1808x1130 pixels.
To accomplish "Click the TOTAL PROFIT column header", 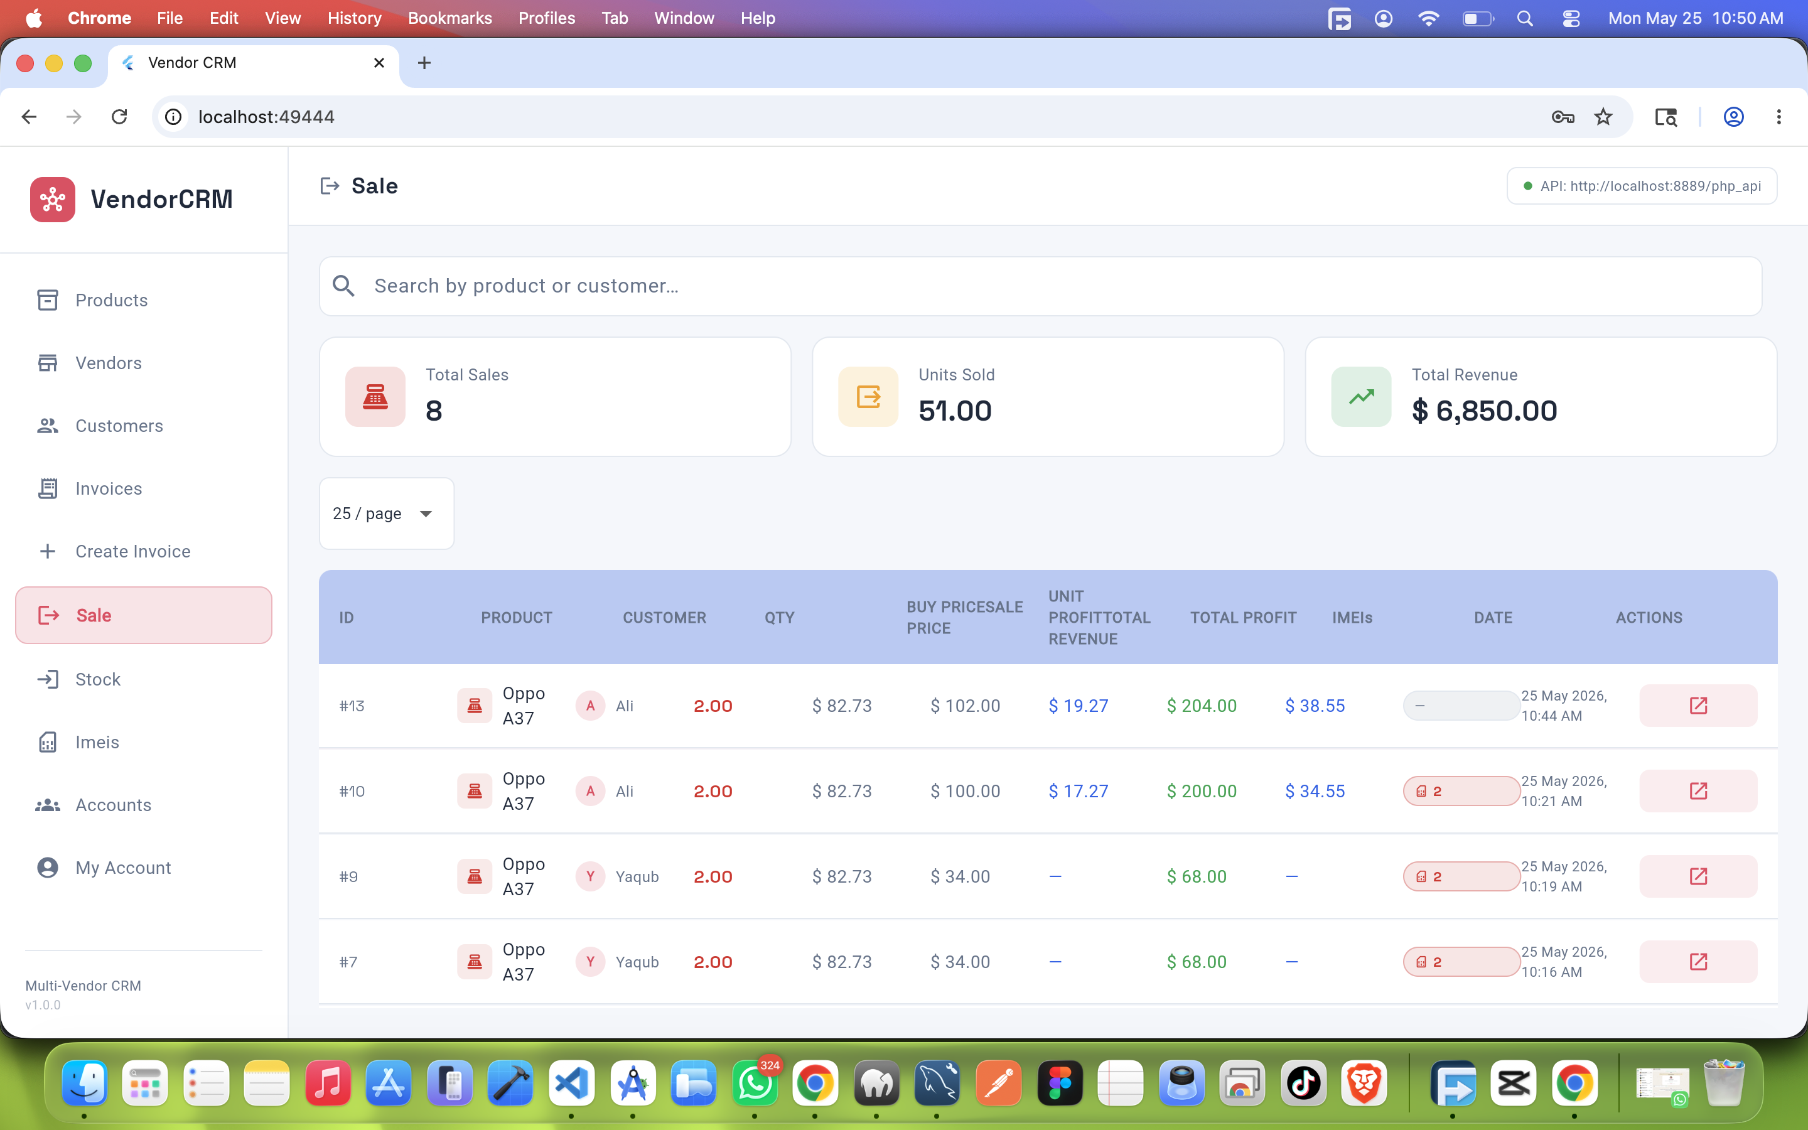I will tap(1243, 618).
